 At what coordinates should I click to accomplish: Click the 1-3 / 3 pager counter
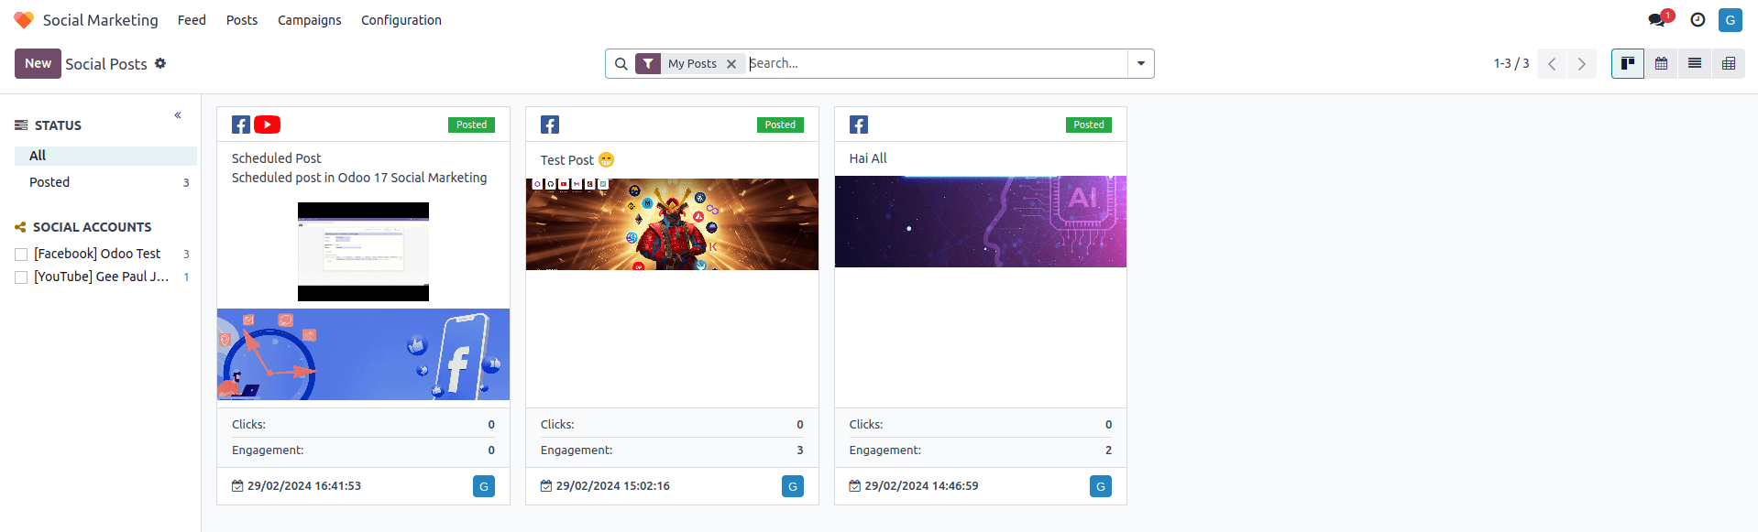click(x=1511, y=63)
